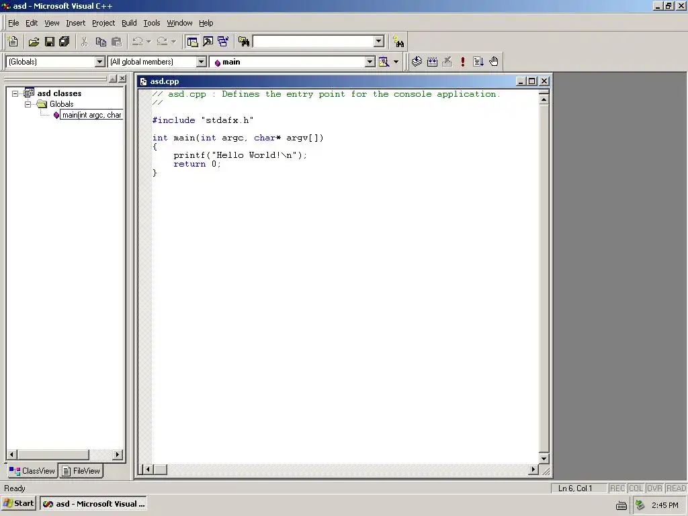Click the WizardBar actions wand icon
The width and height of the screenshot is (688, 516).
(x=384, y=62)
